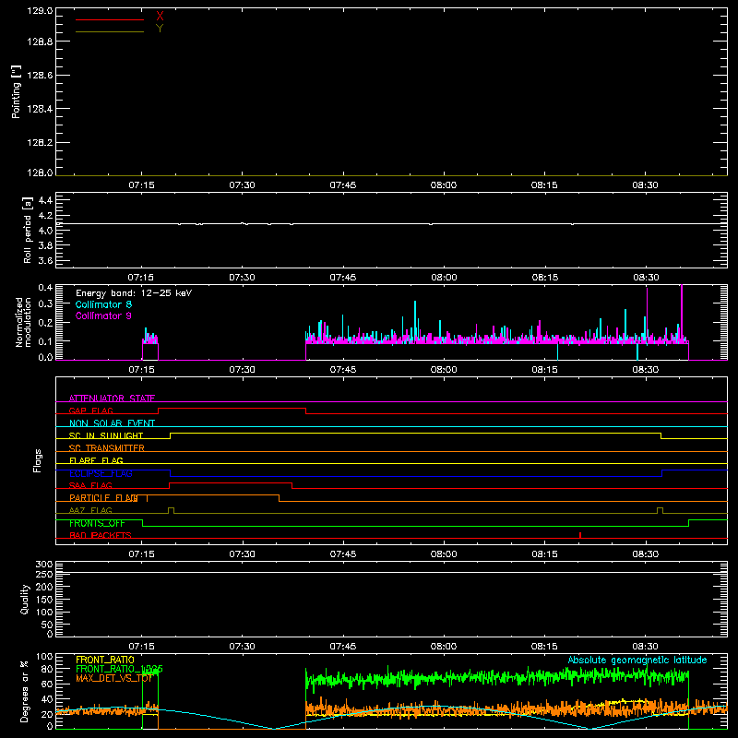Viewport: 738px width, 738px height.
Task: Select the SC_IN_SUNLIGHT flag label
Action: click(106, 435)
